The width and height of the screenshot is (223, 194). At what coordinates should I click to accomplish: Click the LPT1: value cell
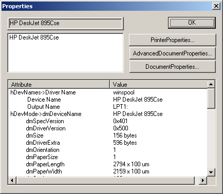(x=120, y=107)
